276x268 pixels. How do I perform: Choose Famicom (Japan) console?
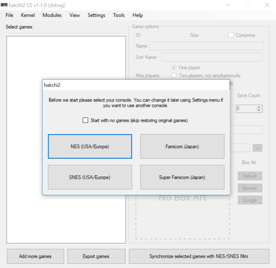click(182, 146)
